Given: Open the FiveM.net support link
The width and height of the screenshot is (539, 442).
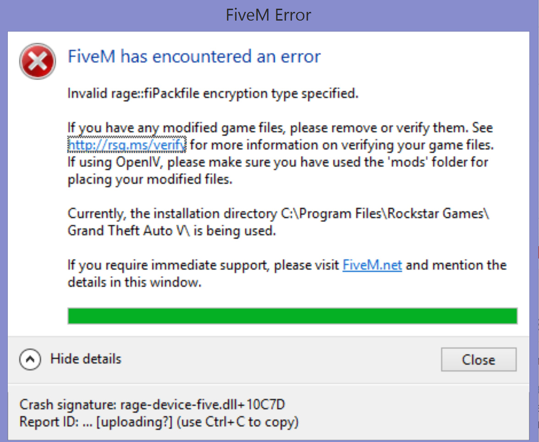Looking at the screenshot, I should coord(372,265).
